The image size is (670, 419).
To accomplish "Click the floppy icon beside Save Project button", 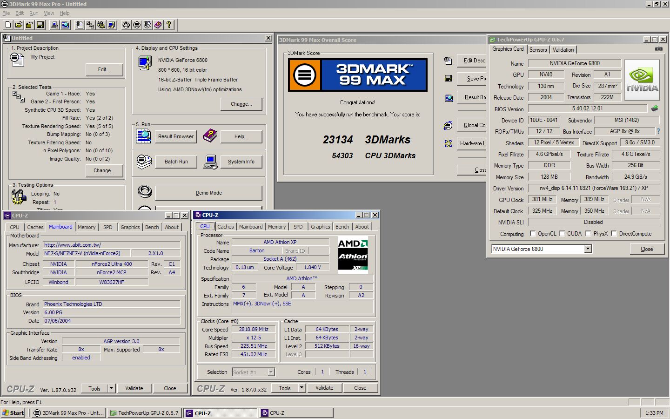I will pos(448,78).
